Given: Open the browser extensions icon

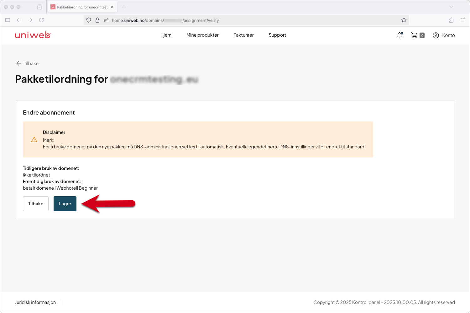Looking at the screenshot, I should pos(451,20).
